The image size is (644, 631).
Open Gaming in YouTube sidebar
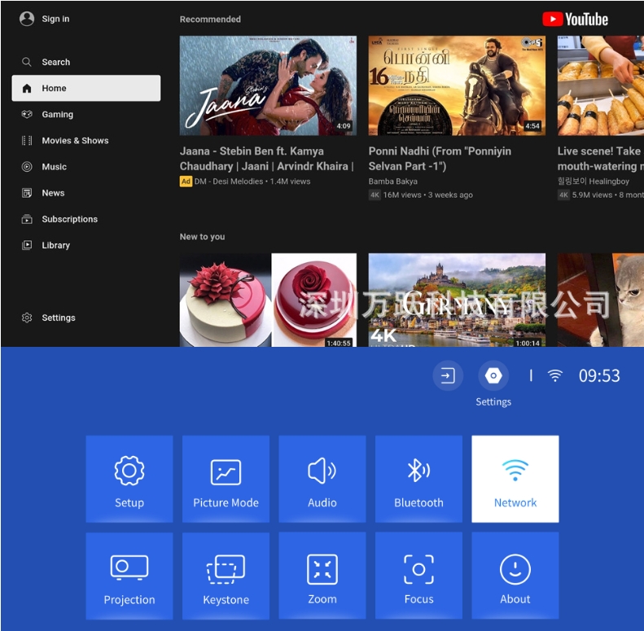pos(86,114)
